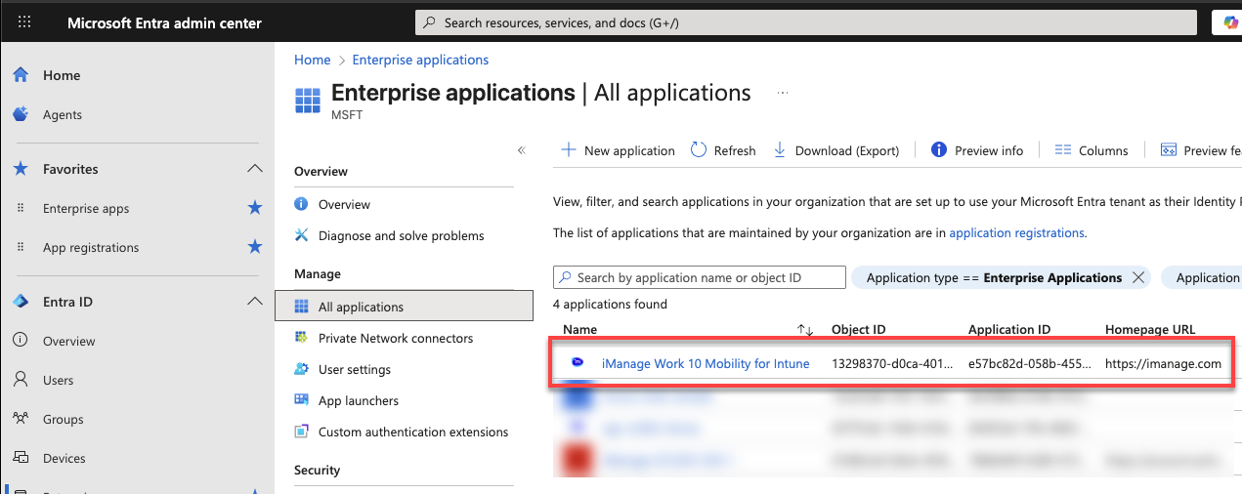Open the application registrations link
1242x494 pixels.
tap(1016, 233)
